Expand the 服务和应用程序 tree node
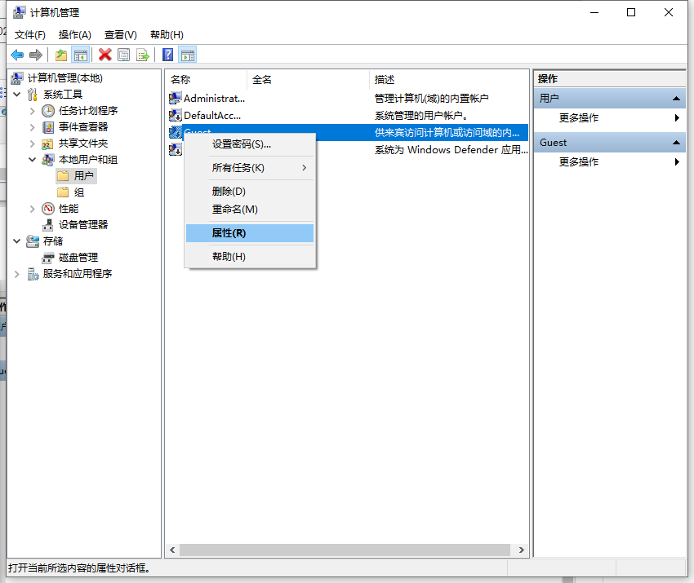 (x=17, y=274)
